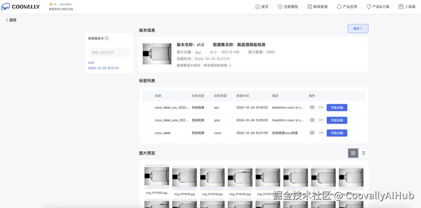This screenshot has width=421, height=208.
Task: Open more options for coco_label row
Action: (321, 133)
